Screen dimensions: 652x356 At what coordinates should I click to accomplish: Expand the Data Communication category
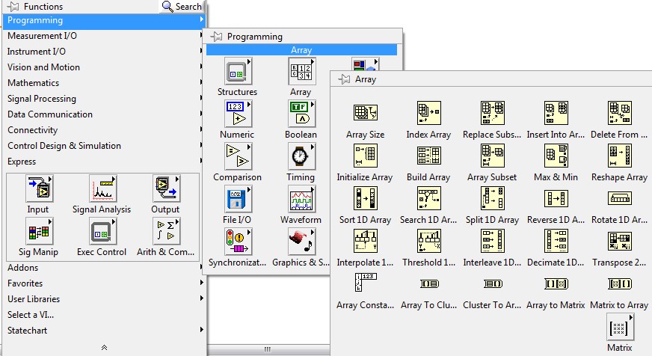104,114
